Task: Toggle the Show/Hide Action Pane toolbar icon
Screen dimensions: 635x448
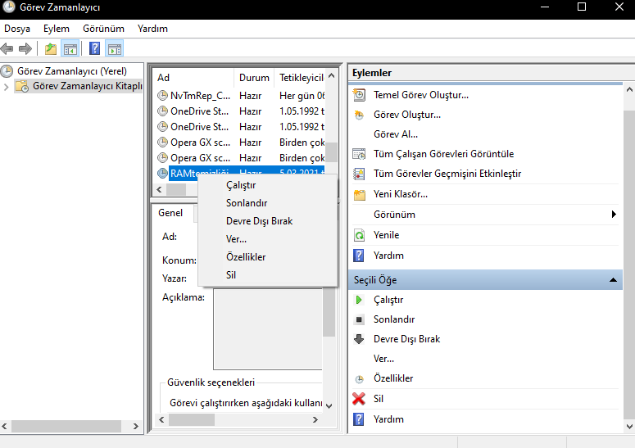Action: coord(114,49)
